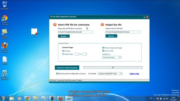Click the Show desktop strip beside the clock
Viewport: 180px width, 101px height.
coord(179,98)
